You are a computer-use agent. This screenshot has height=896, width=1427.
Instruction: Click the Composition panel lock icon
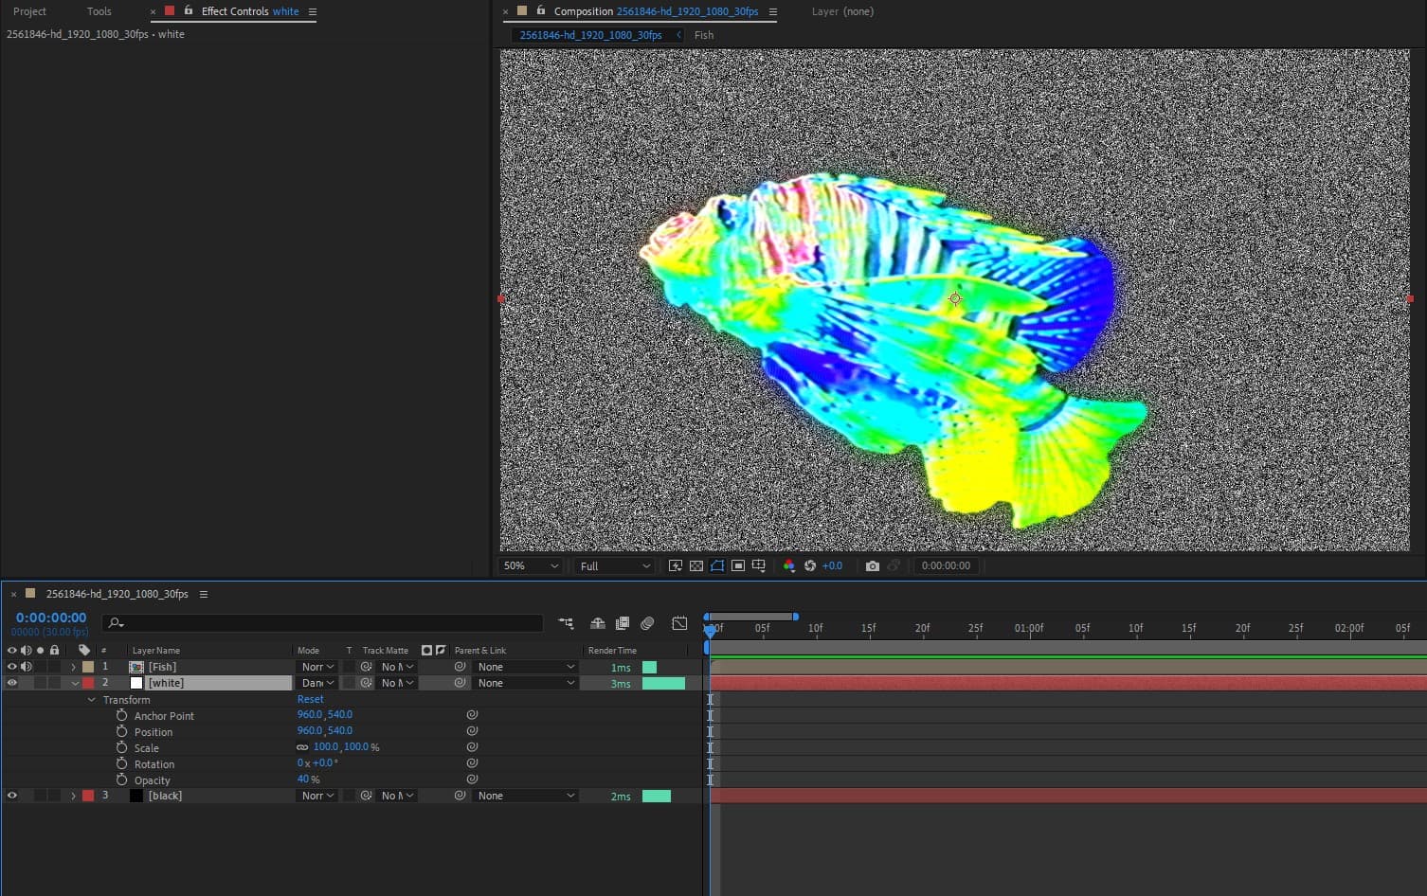[541, 10]
